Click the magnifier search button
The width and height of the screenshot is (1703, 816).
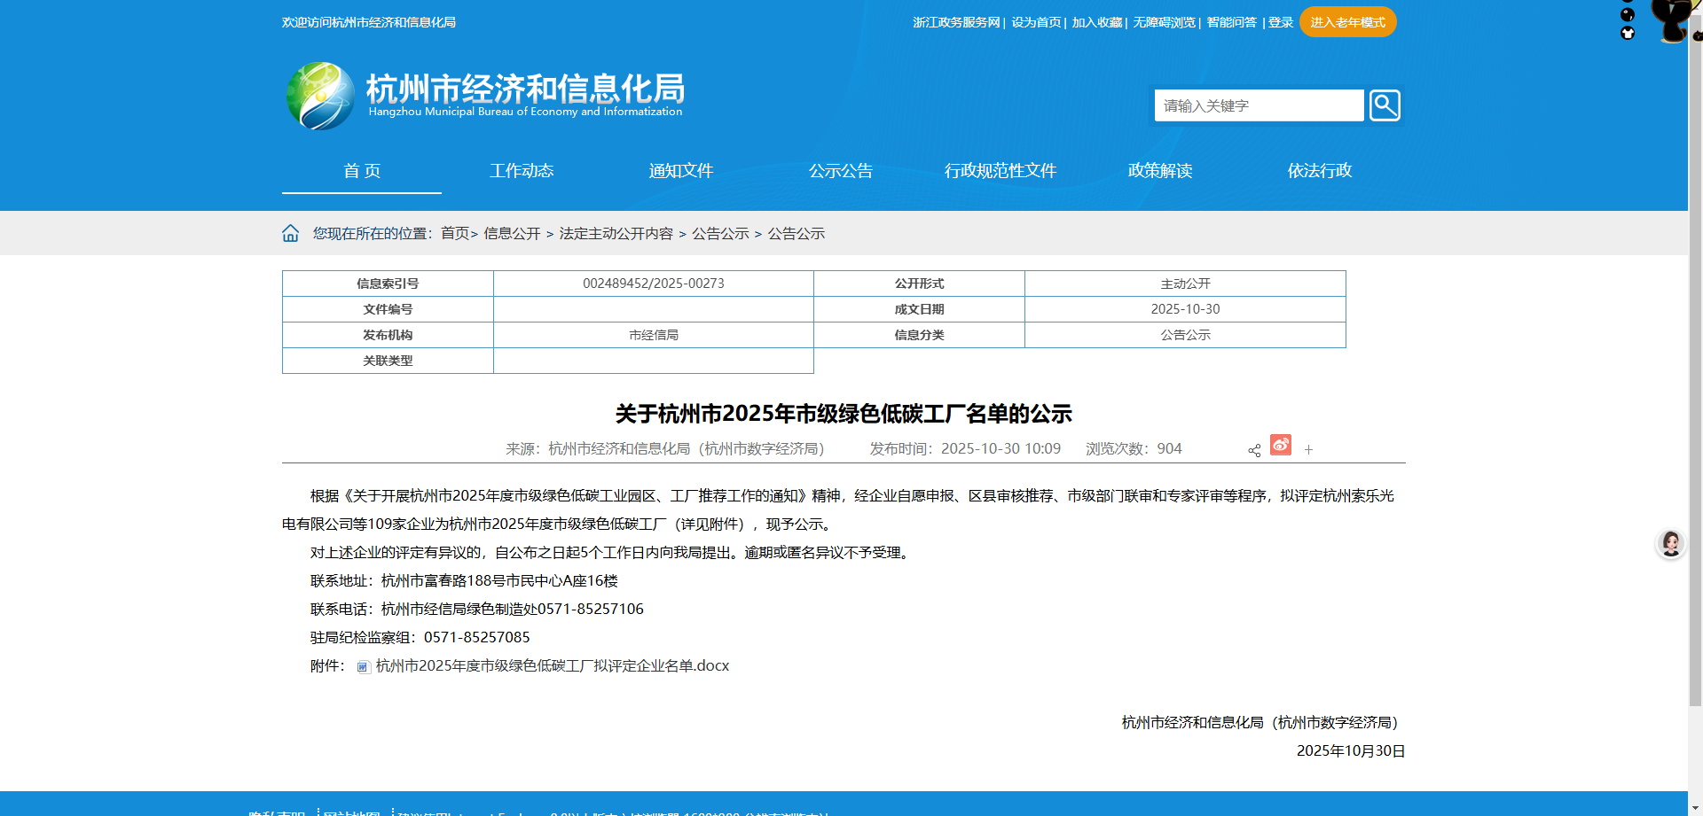[x=1384, y=105]
